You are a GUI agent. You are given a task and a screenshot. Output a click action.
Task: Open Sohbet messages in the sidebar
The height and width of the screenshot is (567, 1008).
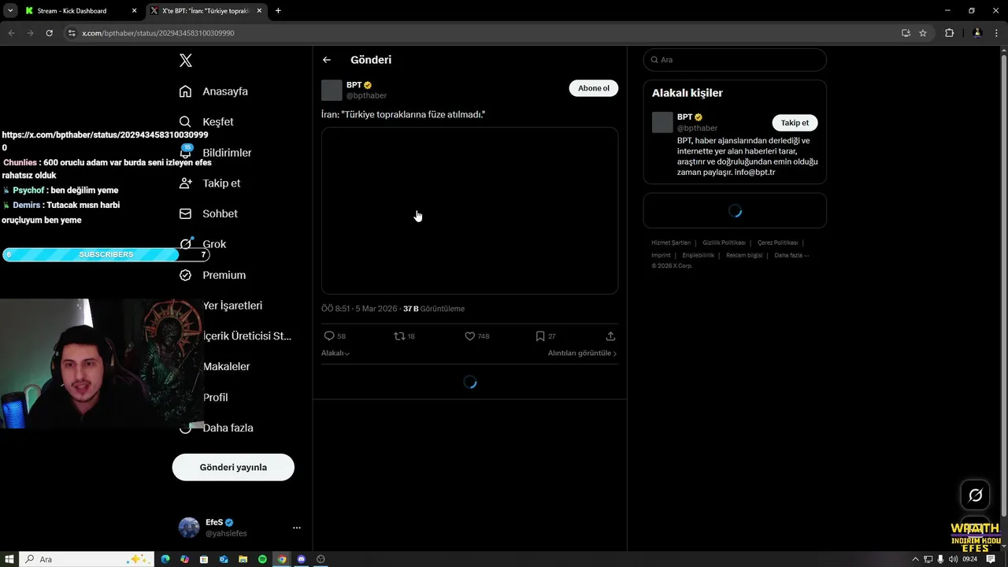click(x=208, y=213)
